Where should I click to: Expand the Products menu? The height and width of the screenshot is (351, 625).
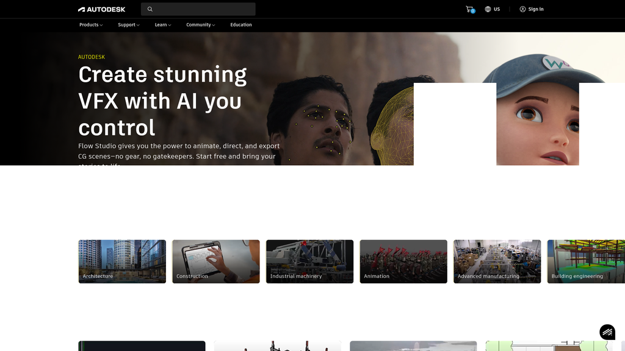[x=91, y=24]
